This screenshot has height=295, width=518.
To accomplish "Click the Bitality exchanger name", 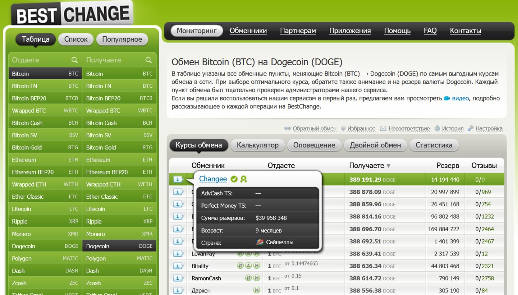I will (200, 266).
